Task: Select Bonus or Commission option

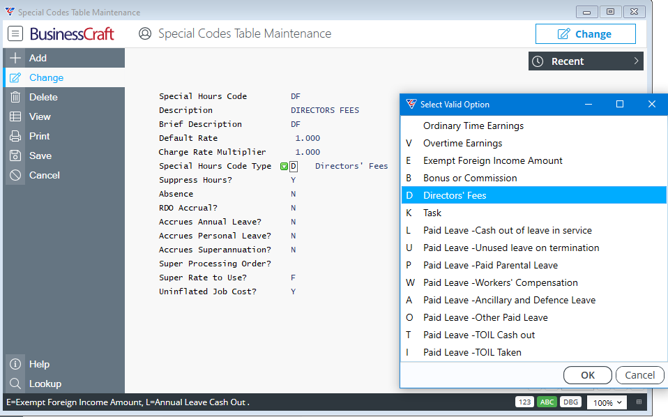Action: click(534, 178)
